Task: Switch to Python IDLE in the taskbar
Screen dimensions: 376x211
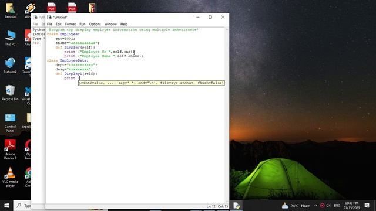Action: pos(236,206)
